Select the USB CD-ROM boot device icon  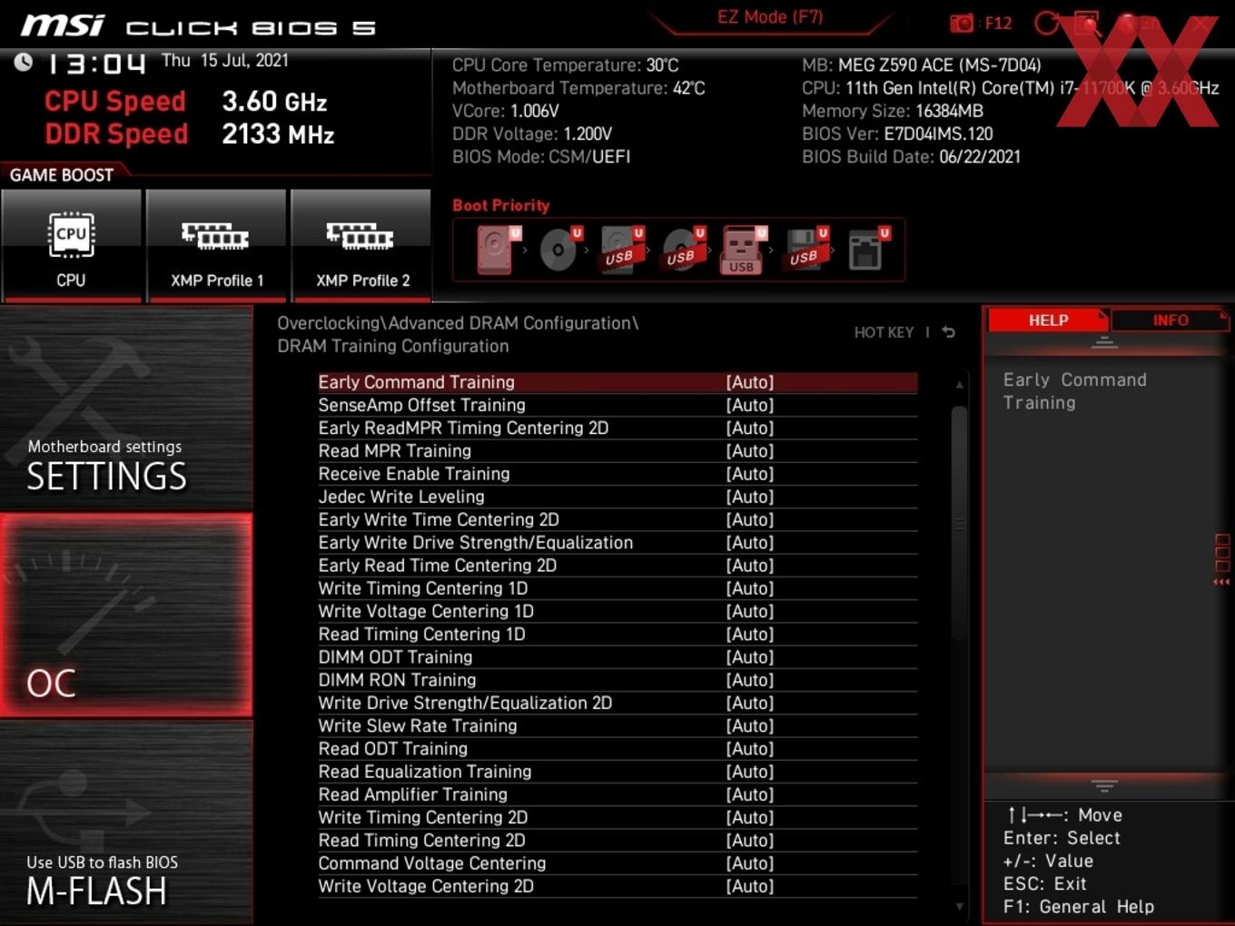point(684,249)
